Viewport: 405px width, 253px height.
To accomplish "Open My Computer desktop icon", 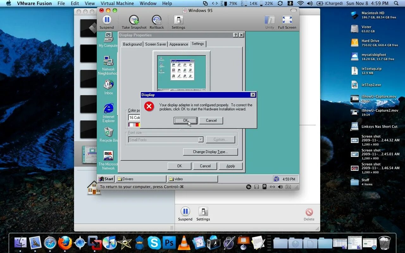I will pyautogui.click(x=108, y=40).
